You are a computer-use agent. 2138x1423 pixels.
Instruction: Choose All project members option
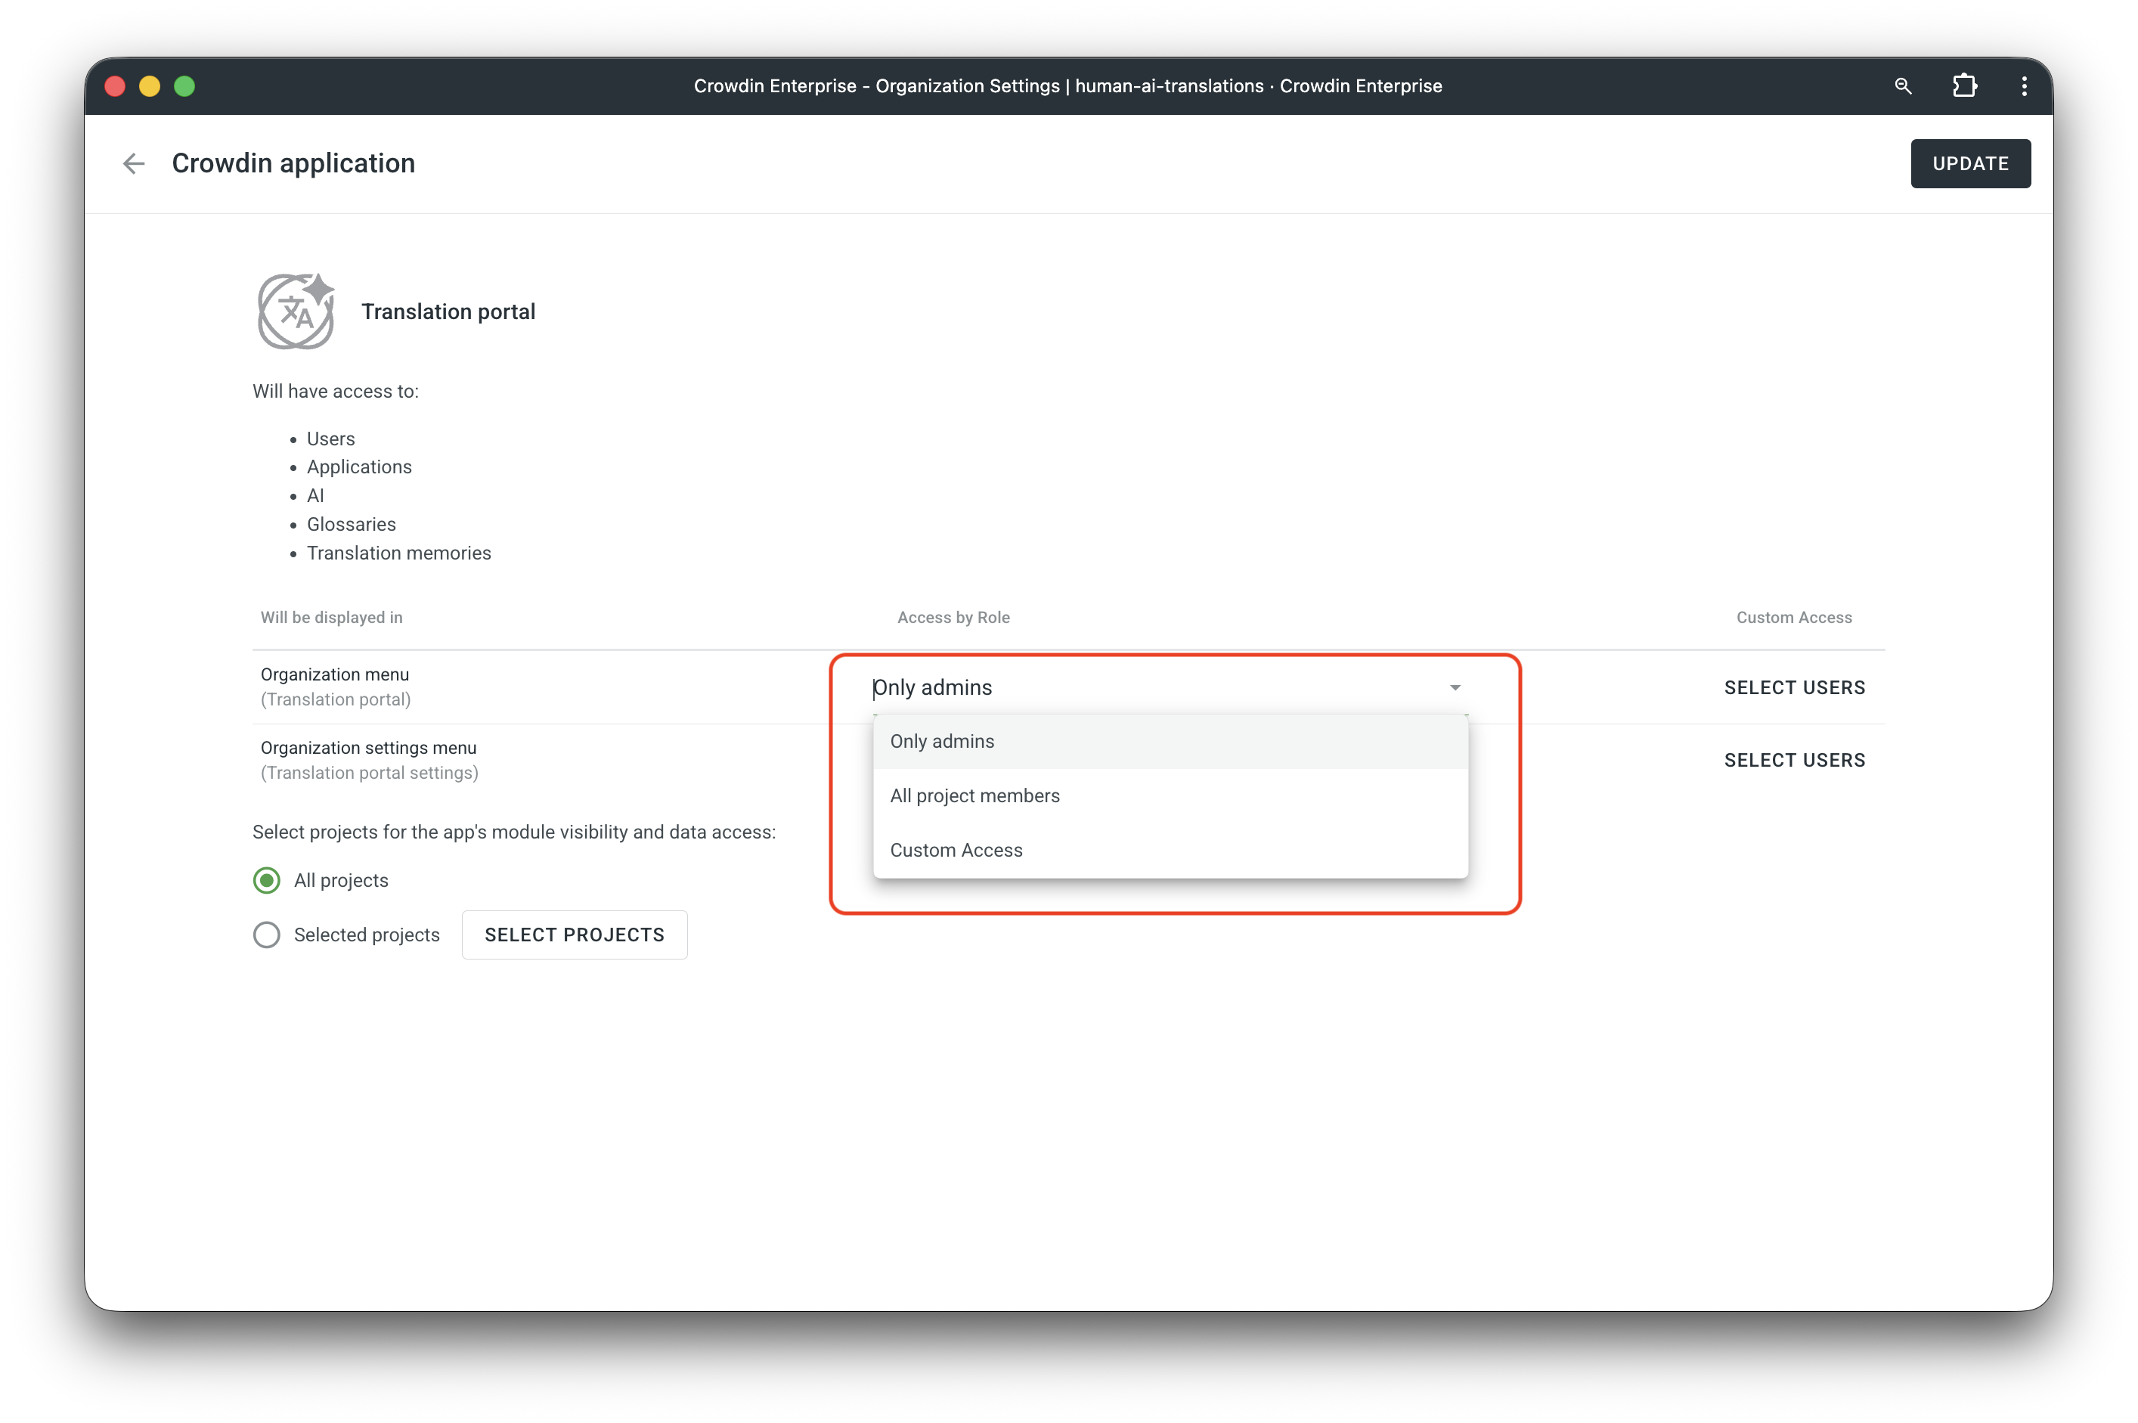[1170, 796]
